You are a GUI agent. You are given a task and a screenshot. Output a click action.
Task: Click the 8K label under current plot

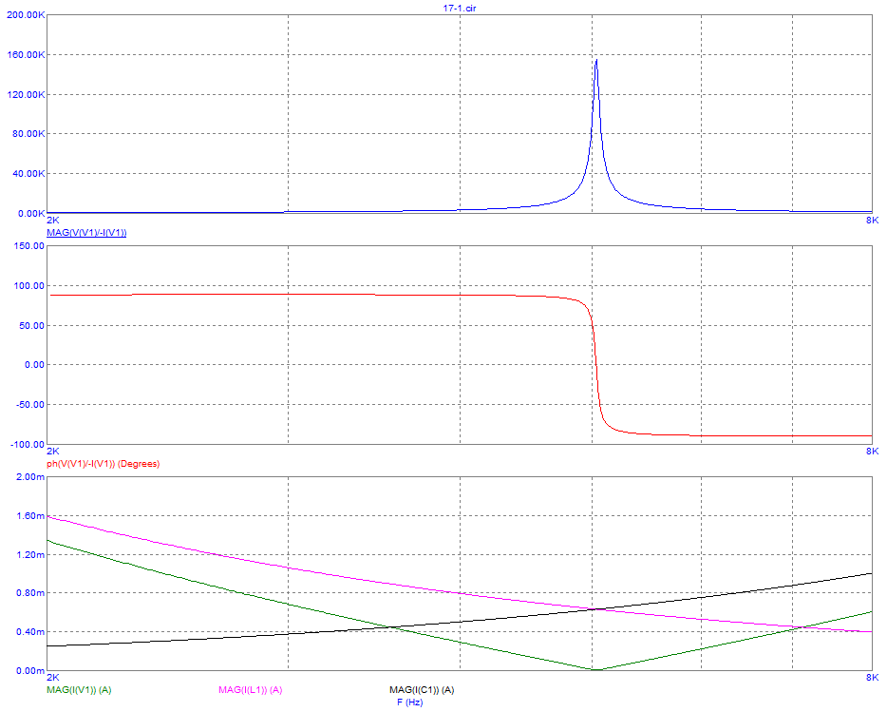(873, 677)
